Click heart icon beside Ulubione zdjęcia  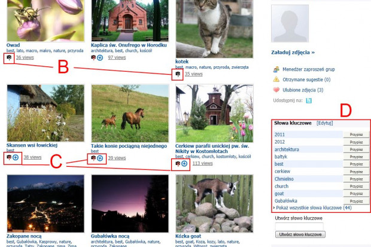click(276, 90)
